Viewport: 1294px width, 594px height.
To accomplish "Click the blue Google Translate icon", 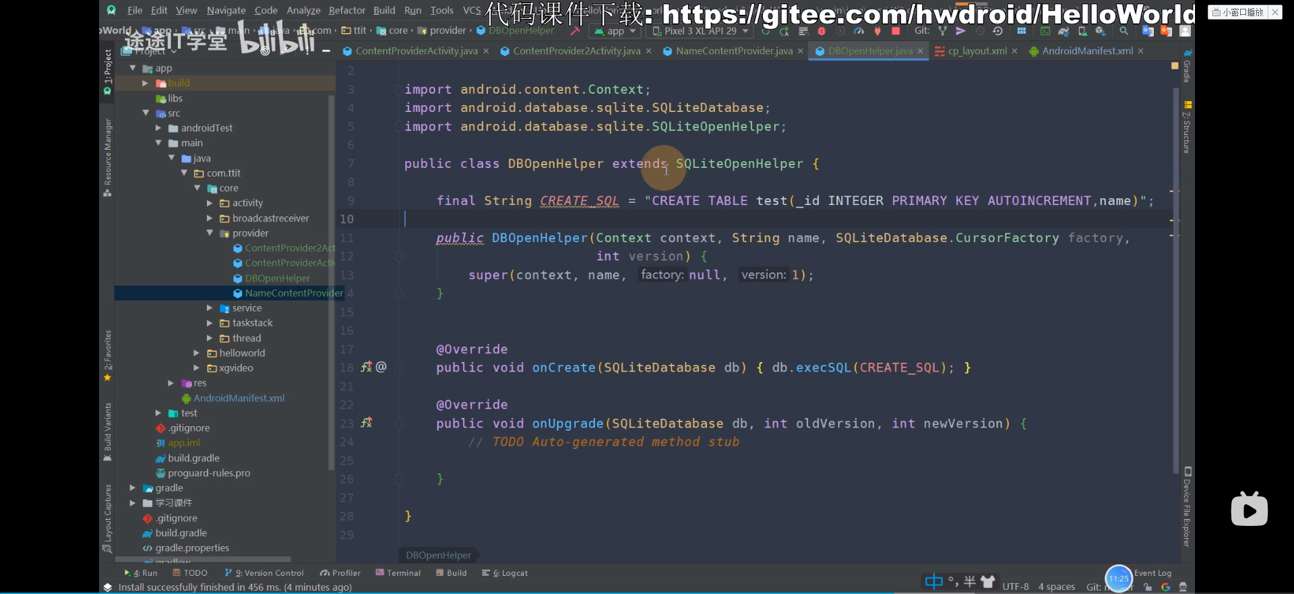I will click(x=1148, y=31).
